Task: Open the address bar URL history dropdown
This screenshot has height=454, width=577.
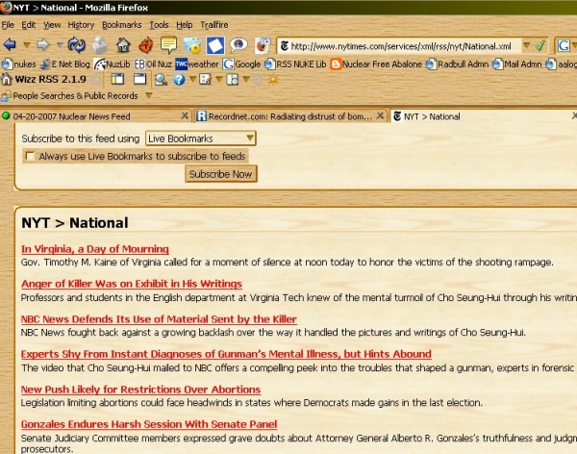Action: 527,45
